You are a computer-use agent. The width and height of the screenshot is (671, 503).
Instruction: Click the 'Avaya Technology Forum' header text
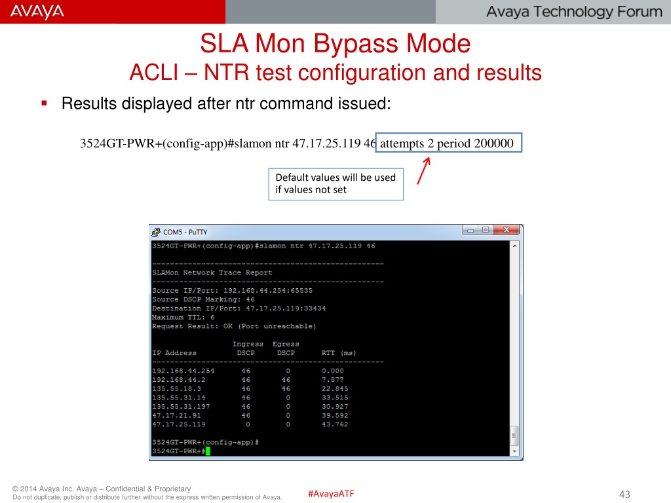point(574,12)
